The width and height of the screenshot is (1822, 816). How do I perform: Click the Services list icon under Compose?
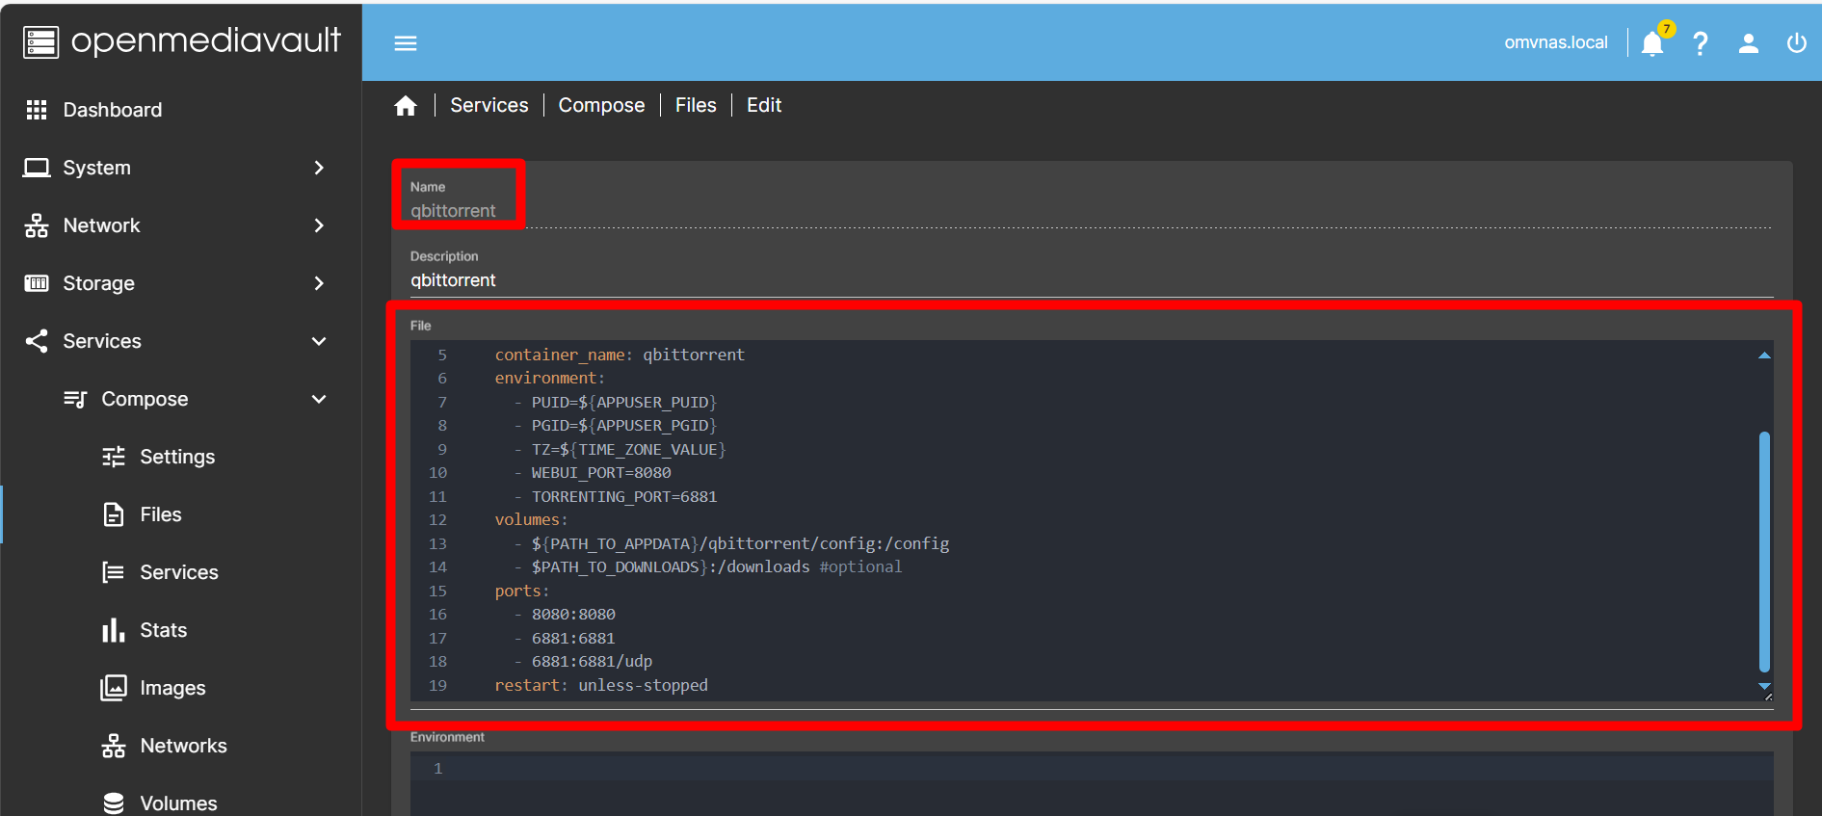pos(114,572)
